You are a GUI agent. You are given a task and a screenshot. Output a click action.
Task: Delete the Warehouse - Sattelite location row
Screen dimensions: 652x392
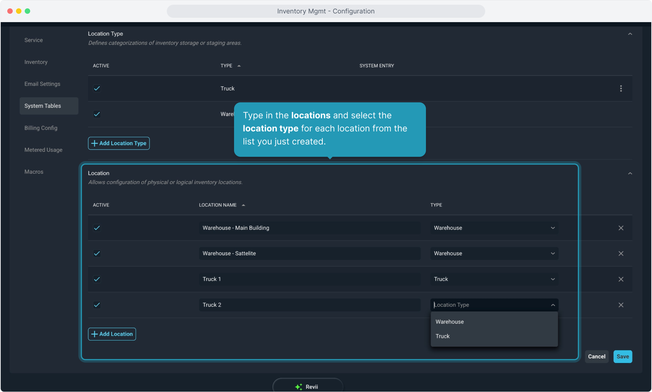(x=621, y=253)
